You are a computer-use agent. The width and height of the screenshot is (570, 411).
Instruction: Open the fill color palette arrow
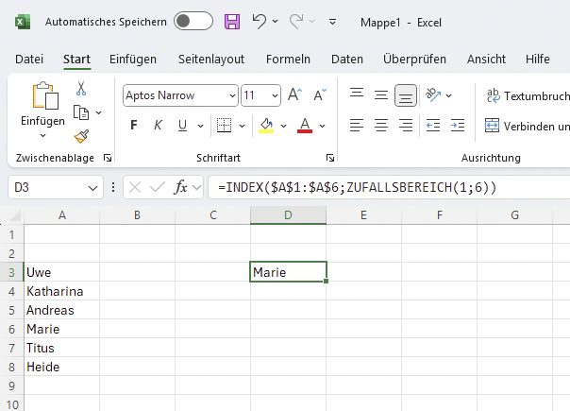283,126
